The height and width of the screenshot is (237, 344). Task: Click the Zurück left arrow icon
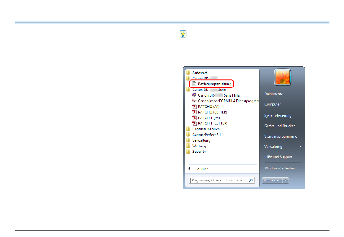coord(189,169)
